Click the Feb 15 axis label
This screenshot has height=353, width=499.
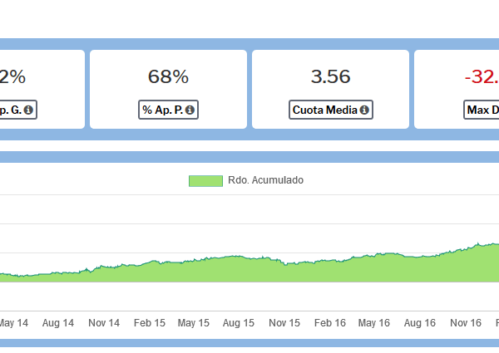tap(150, 323)
